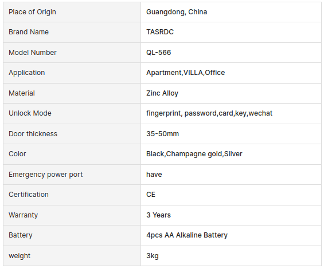Click the Emergency power port label
Viewport: 324px width, 269px height.
pyautogui.click(x=45, y=175)
